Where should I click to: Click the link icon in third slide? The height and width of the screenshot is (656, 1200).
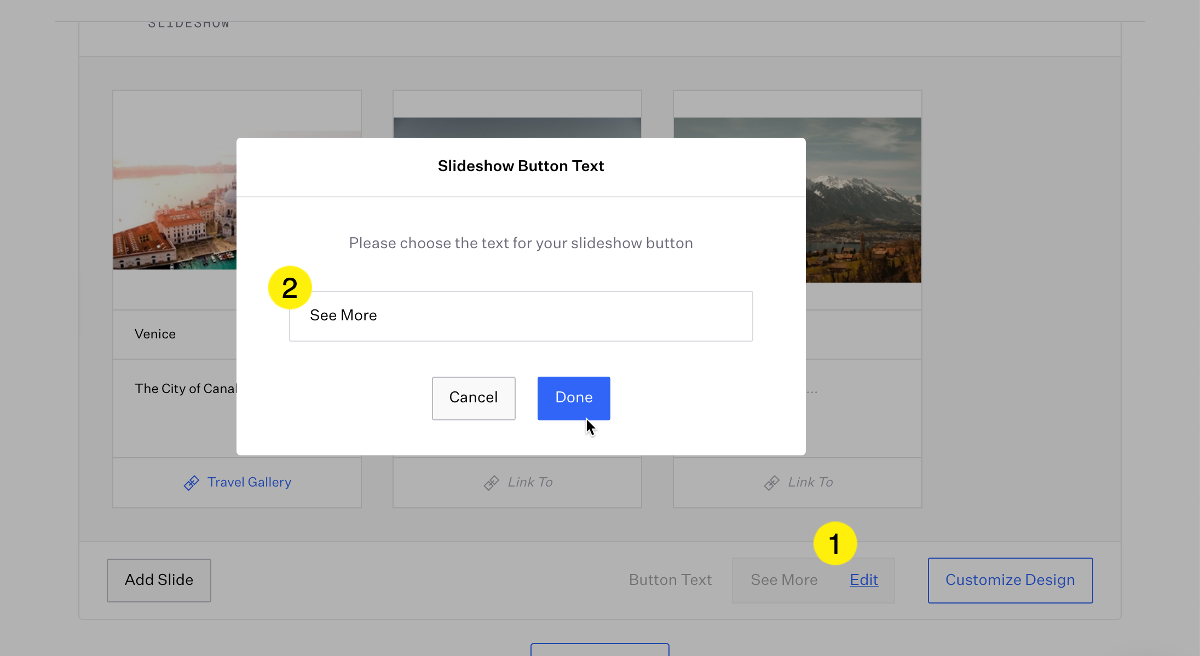pos(771,483)
